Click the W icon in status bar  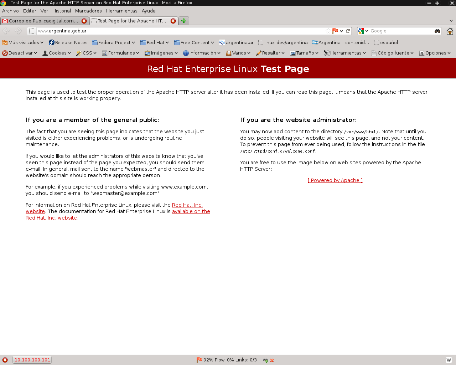tap(449, 360)
